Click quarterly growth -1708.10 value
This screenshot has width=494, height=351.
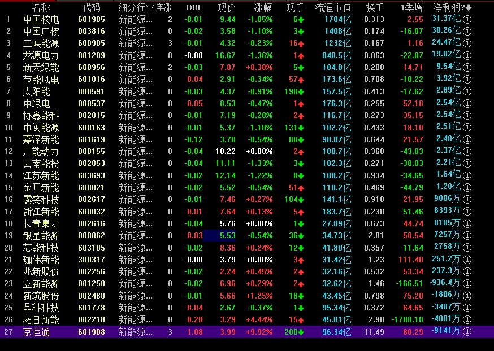point(407,320)
